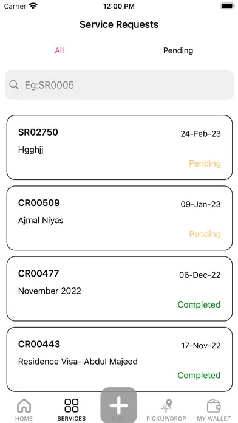The width and height of the screenshot is (238, 423).
Task: Tap the Service Requests title
Action: [x=119, y=24]
